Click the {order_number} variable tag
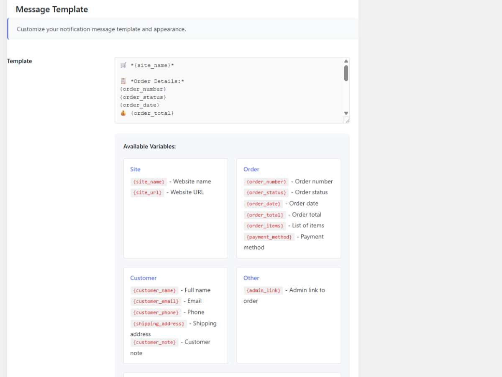This screenshot has height=377, width=502. 266,182
